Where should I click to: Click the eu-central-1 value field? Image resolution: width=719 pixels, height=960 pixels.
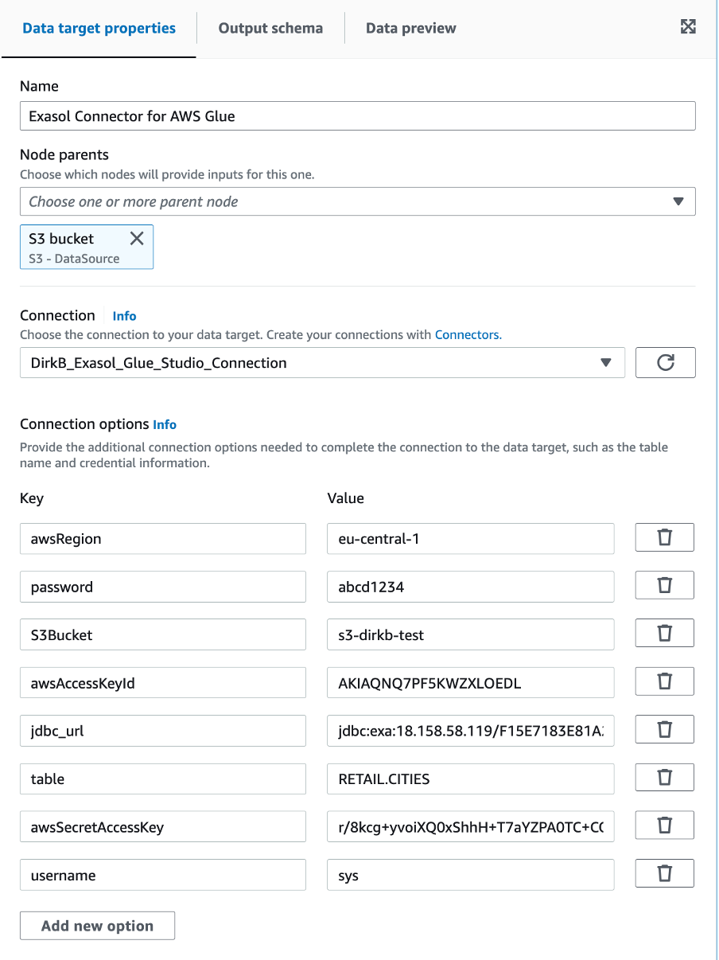(471, 539)
